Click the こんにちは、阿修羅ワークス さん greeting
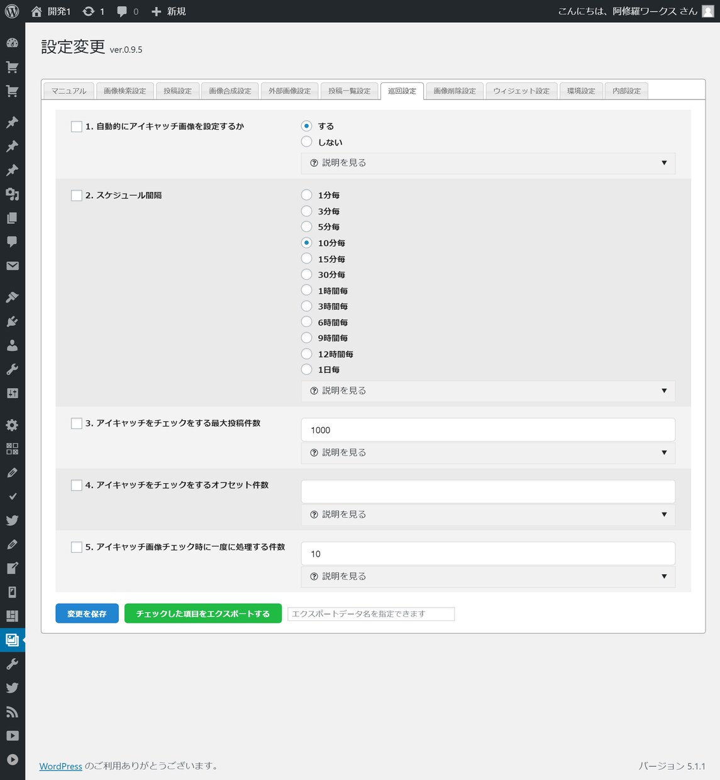This screenshot has width=720, height=780. pyautogui.click(x=628, y=11)
